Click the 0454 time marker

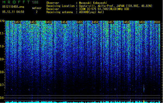coord(64,22)
